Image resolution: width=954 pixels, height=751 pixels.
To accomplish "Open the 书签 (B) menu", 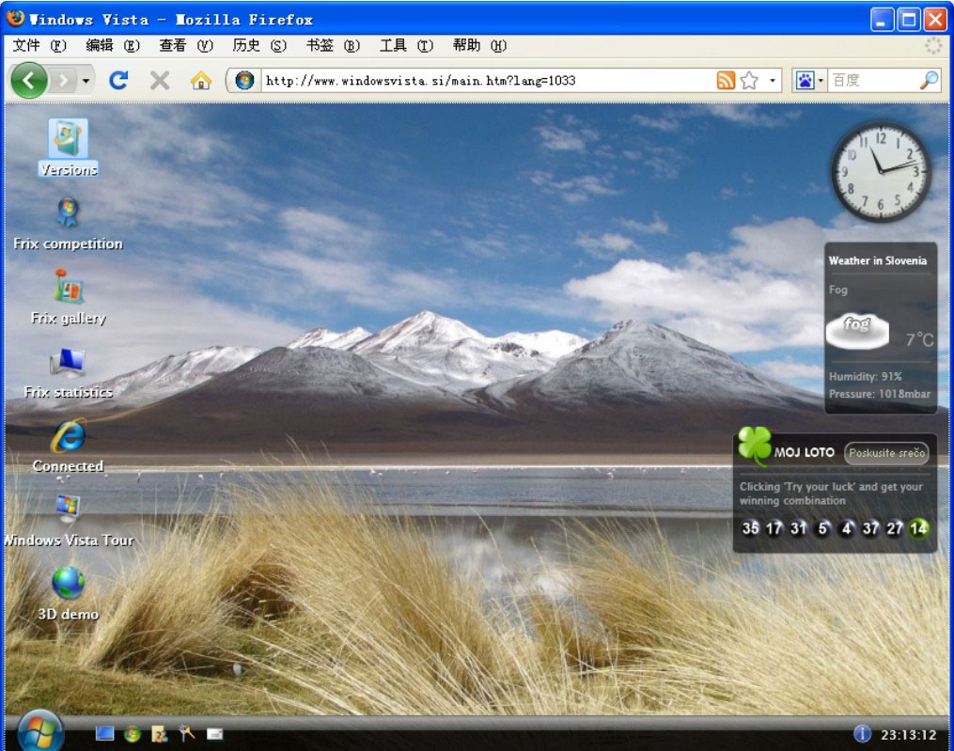I will click(333, 46).
